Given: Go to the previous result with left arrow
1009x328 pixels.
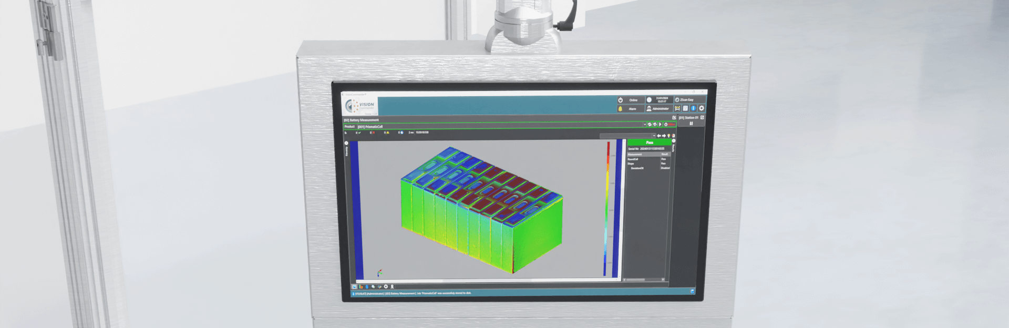Looking at the screenshot, I should [659, 136].
